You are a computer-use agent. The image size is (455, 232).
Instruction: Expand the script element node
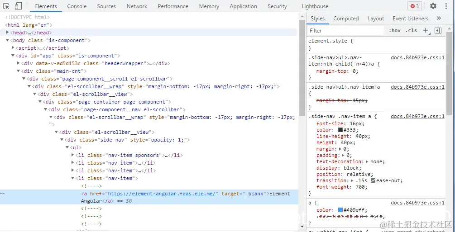13,47
